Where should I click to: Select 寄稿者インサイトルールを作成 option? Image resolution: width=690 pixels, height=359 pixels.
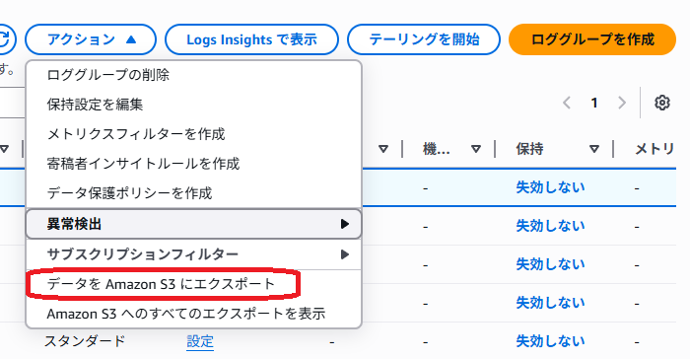click(143, 164)
